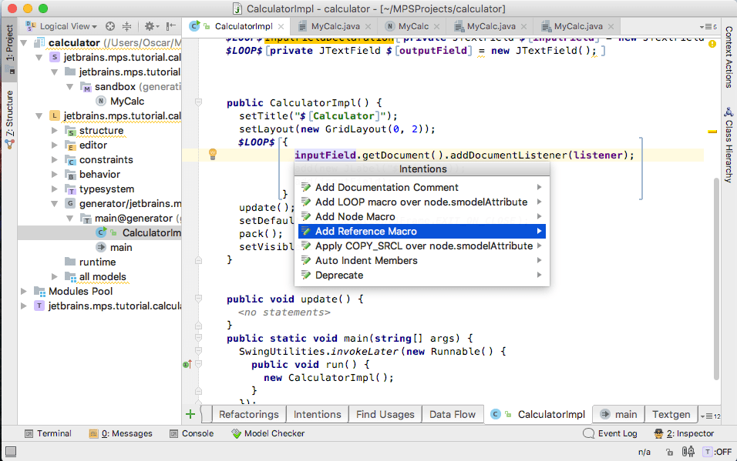Image resolution: width=737 pixels, height=461 pixels.
Task: Click the collapse all icon in Project panel
Action: (128, 26)
